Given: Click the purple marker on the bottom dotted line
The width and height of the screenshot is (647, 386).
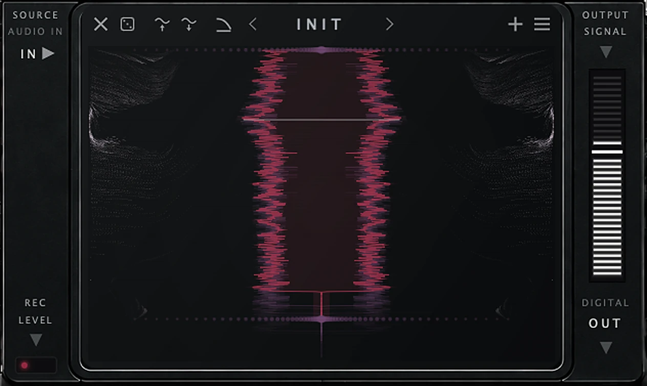Looking at the screenshot, I should point(321,319).
